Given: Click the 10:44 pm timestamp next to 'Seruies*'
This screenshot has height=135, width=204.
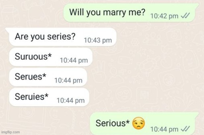Looking at the screenshot, I should point(71,100).
